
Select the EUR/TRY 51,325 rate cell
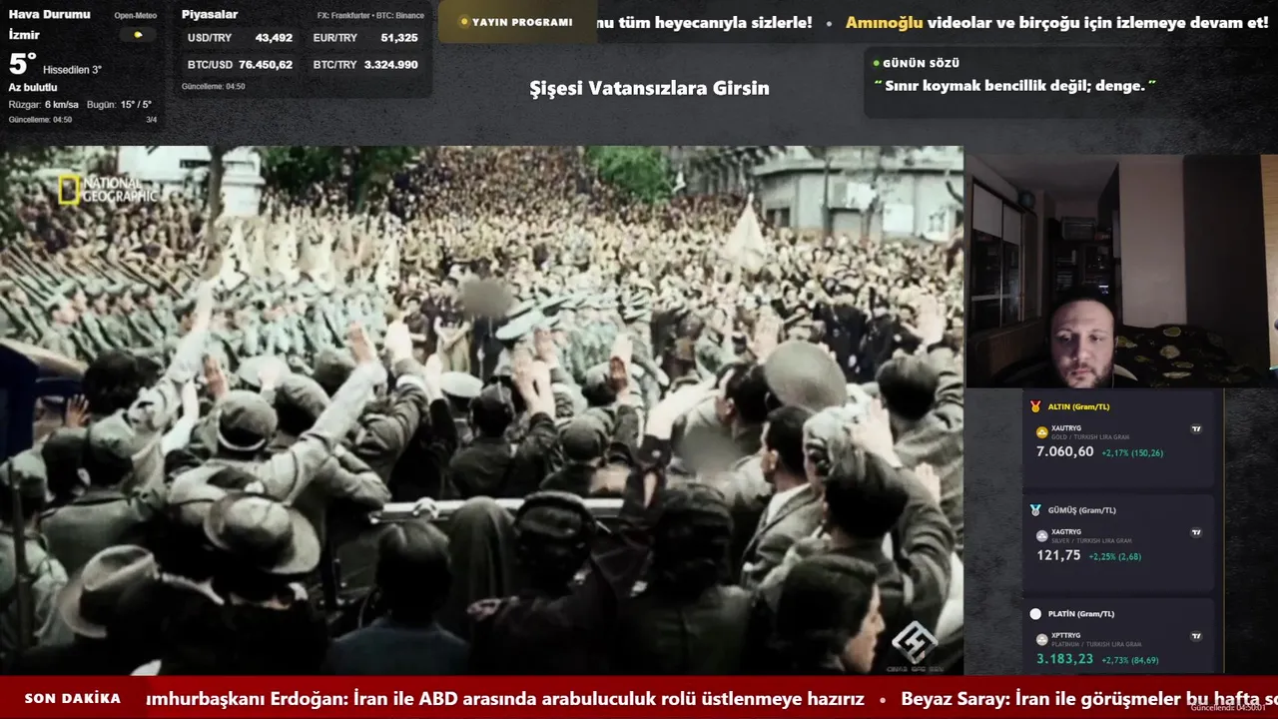pos(365,38)
